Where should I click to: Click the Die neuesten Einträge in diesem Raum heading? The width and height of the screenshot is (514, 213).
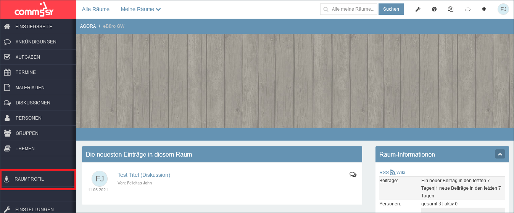pos(139,154)
